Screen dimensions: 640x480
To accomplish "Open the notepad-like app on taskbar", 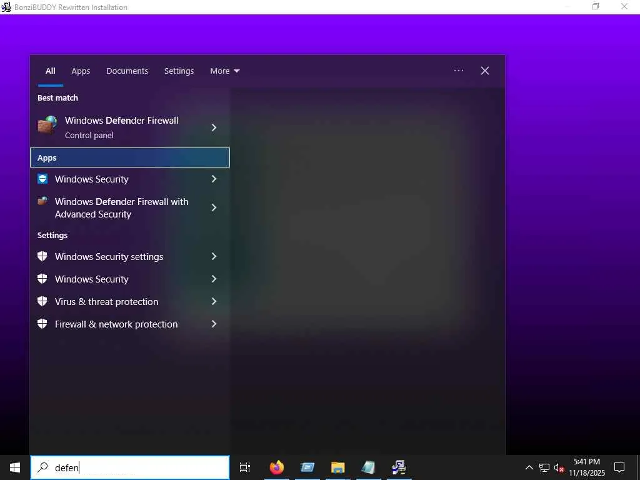I will pyautogui.click(x=368, y=467).
